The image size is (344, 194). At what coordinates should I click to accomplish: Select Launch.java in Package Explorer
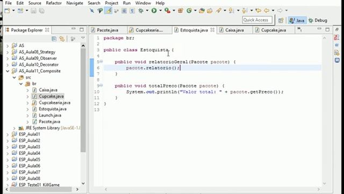(x=50, y=115)
